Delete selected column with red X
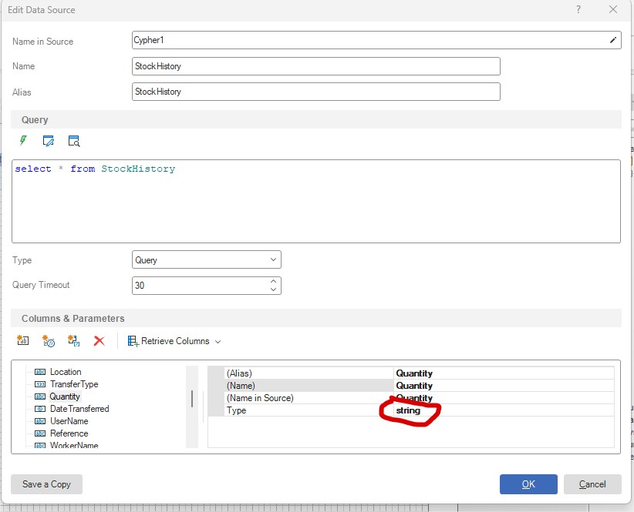The width and height of the screenshot is (634, 512). (x=99, y=341)
